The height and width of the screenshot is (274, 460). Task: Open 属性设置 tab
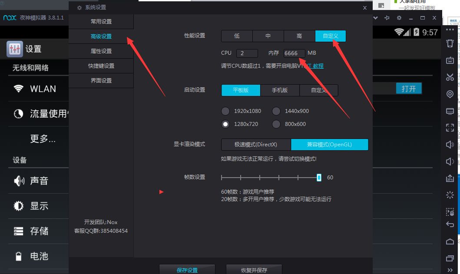tap(101, 51)
